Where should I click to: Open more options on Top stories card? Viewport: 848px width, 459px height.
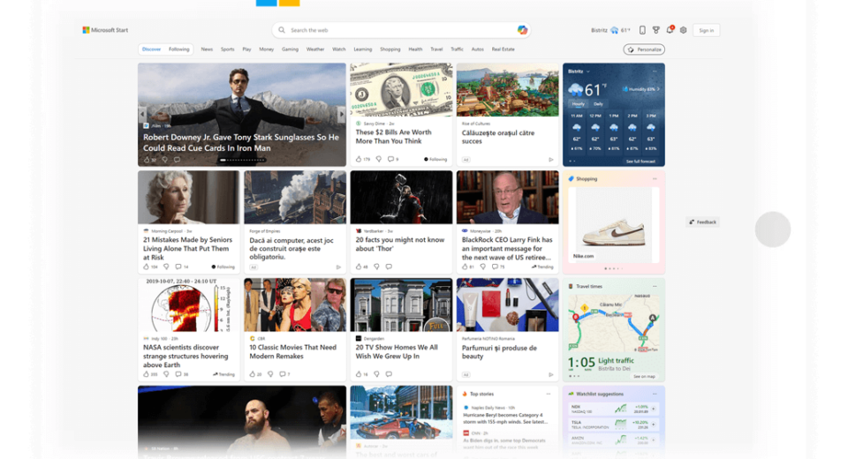[x=549, y=394]
